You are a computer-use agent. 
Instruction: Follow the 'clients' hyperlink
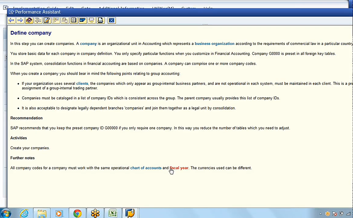tap(82, 84)
